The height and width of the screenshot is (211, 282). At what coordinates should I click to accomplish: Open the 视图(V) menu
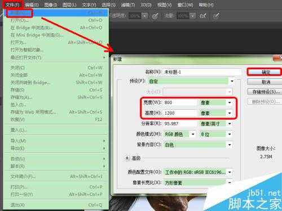[165, 5]
